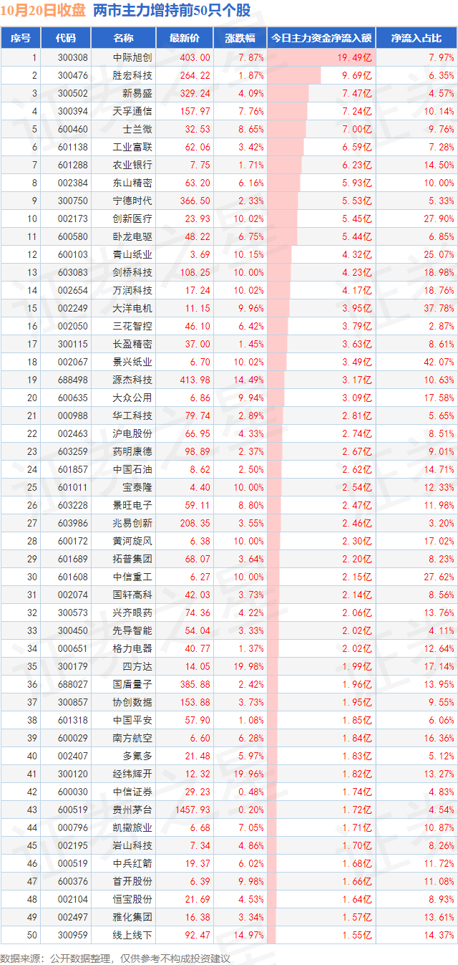Click stock name 中国平安

(132, 720)
